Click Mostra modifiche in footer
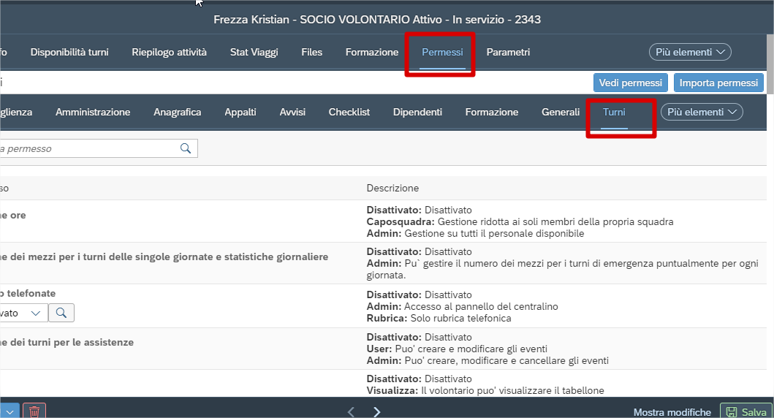The width and height of the screenshot is (774, 418). pos(672,412)
